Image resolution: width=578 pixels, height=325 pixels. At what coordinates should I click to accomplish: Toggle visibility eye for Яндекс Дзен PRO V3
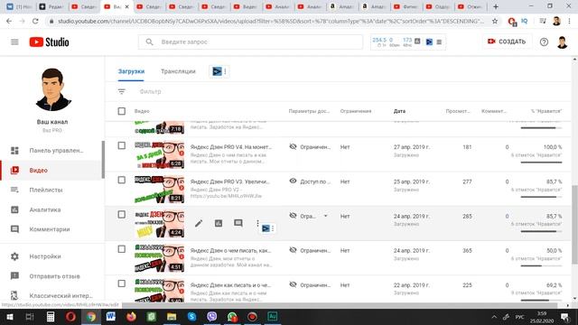click(293, 181)
